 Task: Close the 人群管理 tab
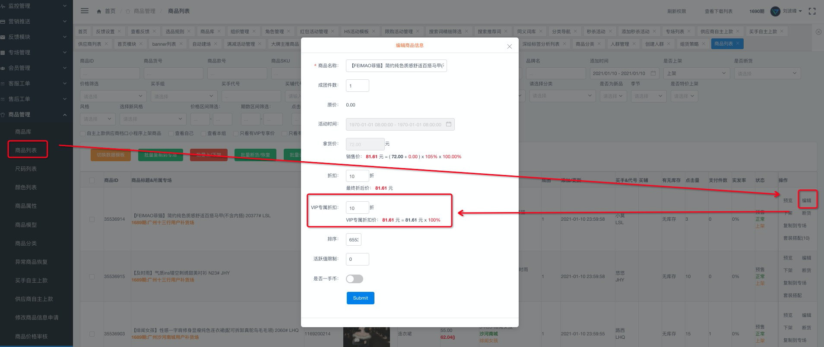pos(634,44)
